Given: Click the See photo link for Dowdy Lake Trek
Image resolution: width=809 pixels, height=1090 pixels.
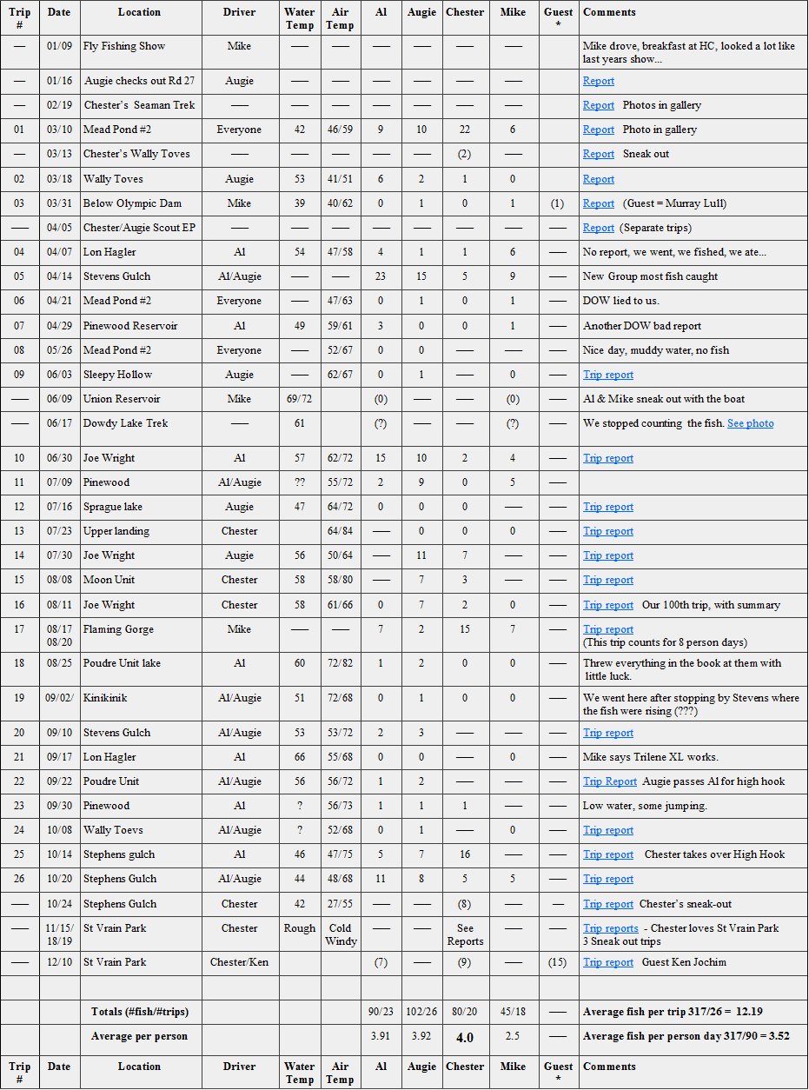Looking at the screenshot, I should [x=750, y=423].
